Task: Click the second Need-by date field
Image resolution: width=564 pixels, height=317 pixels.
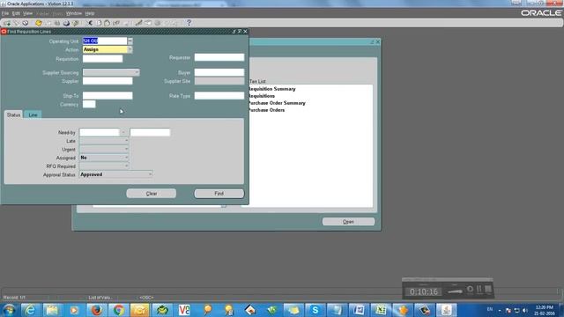Action: 150,132
